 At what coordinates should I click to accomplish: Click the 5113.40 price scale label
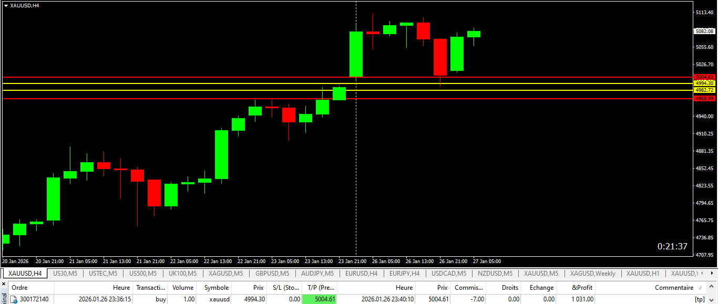(x=704, y=12)
